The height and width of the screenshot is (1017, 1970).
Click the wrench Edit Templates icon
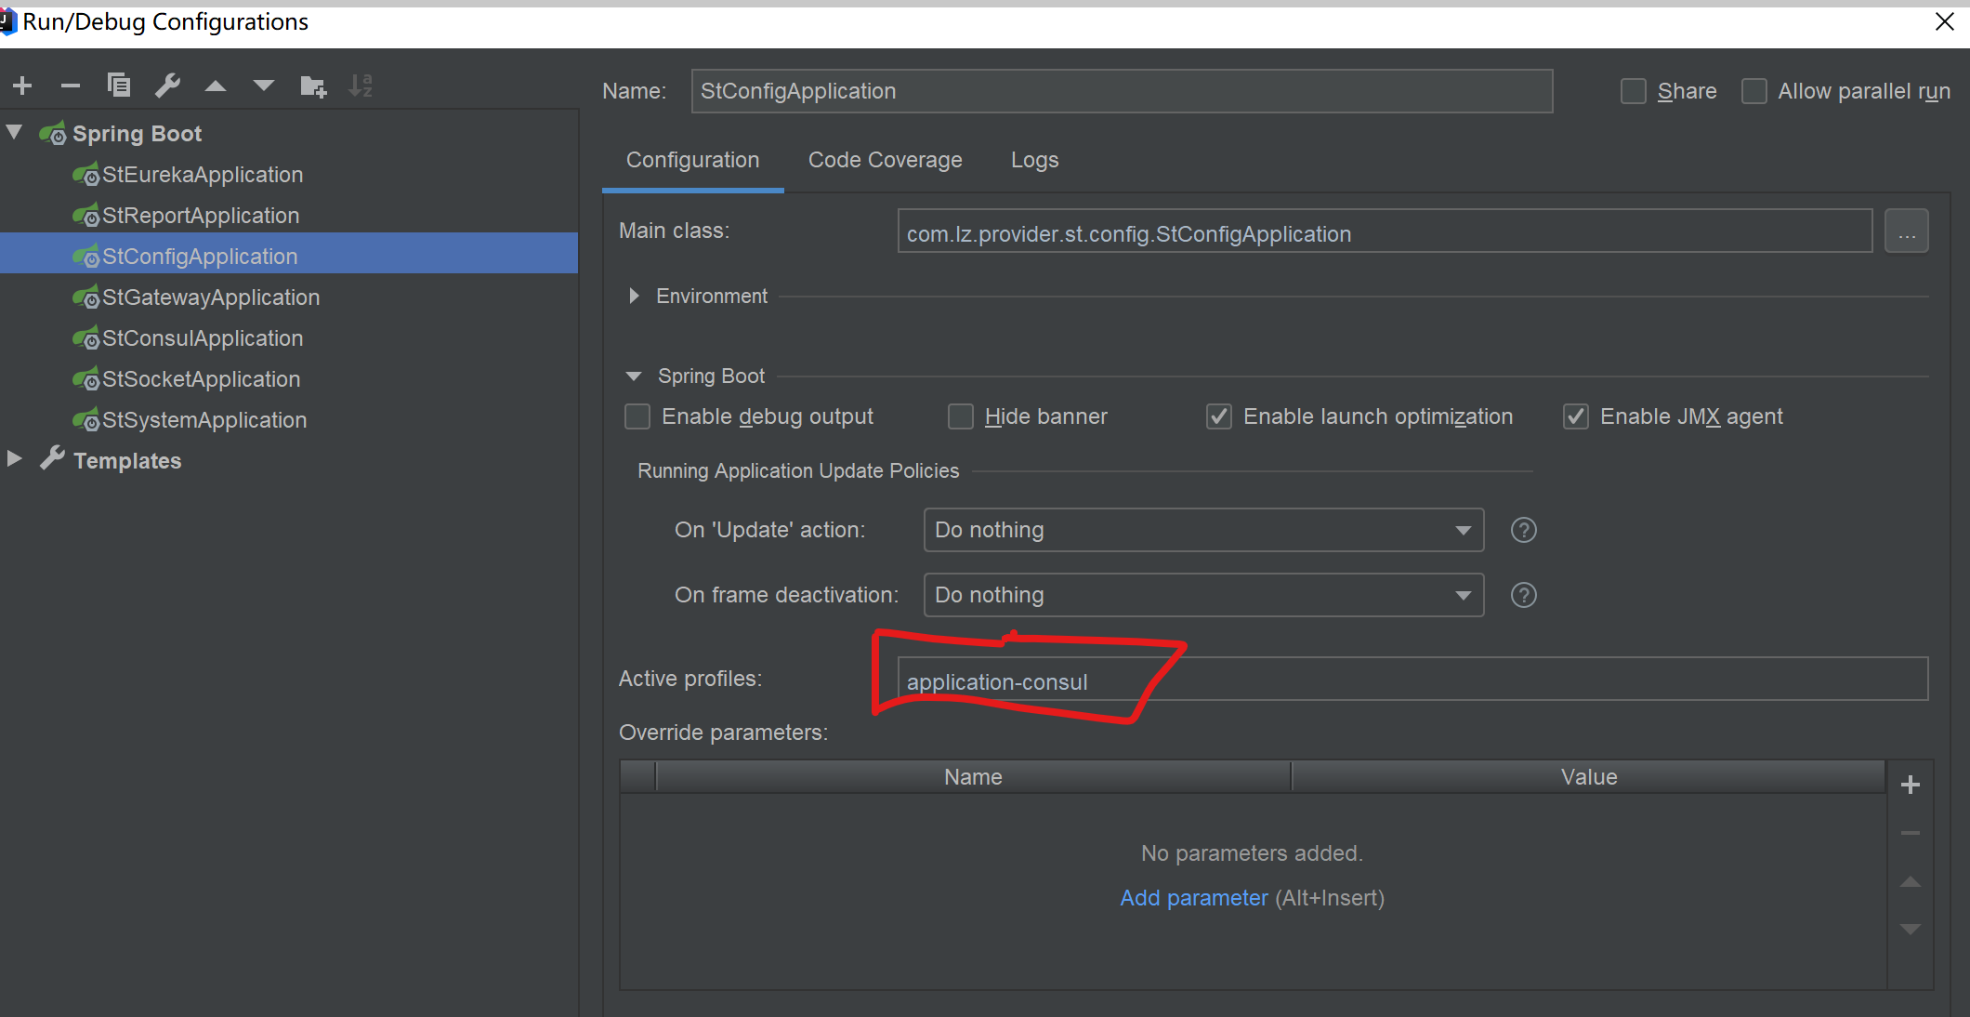point(167,86)
